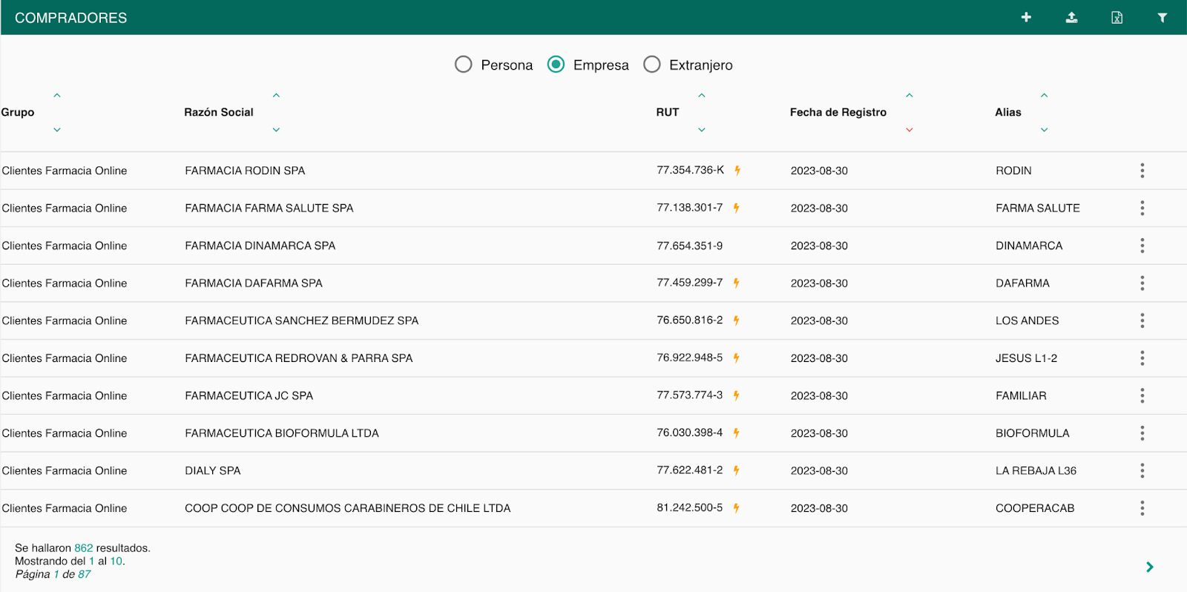Click the lightning icon next to RUT 77.622.481-2
This screenshot has width=1187, height=592.
tap(737, 470)
